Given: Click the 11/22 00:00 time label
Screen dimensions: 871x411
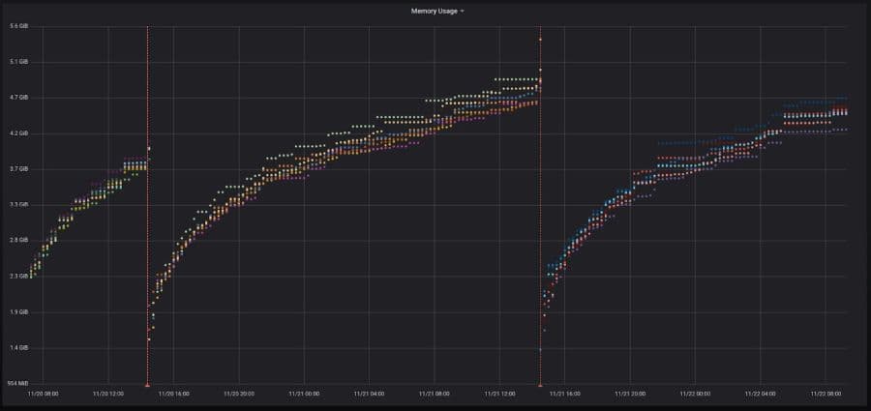Looking at the screenshot, I should coord(695,394).
